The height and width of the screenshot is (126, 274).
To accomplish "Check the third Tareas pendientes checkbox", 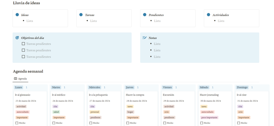I will 23,57.
